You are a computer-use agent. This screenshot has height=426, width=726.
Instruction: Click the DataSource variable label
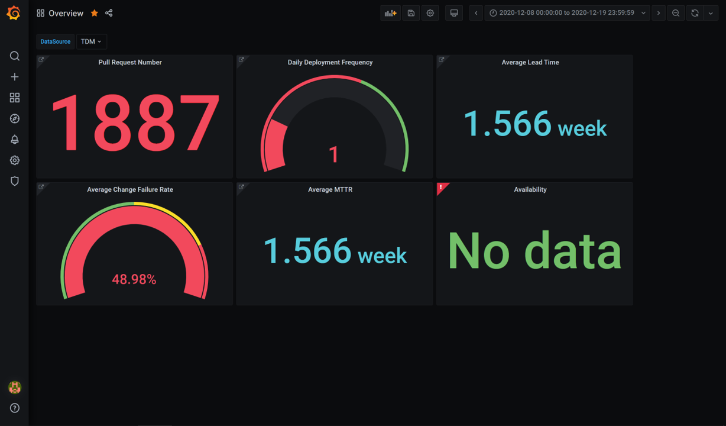point(56,41)
